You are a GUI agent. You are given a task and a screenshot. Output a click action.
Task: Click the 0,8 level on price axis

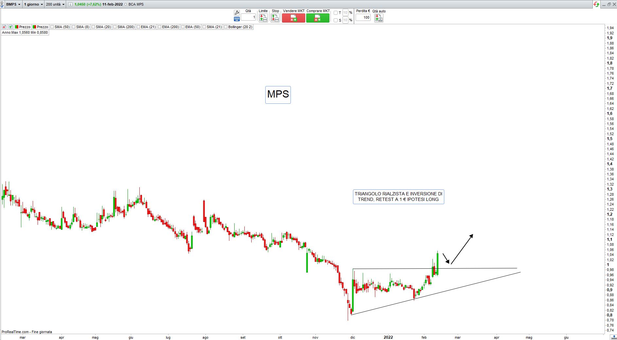(x=610, y=315)
